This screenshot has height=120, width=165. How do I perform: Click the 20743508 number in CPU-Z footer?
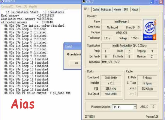click(x=90, y=116)
